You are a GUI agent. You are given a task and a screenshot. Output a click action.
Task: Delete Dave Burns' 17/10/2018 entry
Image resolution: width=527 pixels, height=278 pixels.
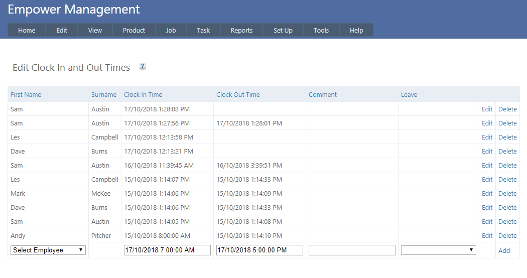(x=507, y=151)
